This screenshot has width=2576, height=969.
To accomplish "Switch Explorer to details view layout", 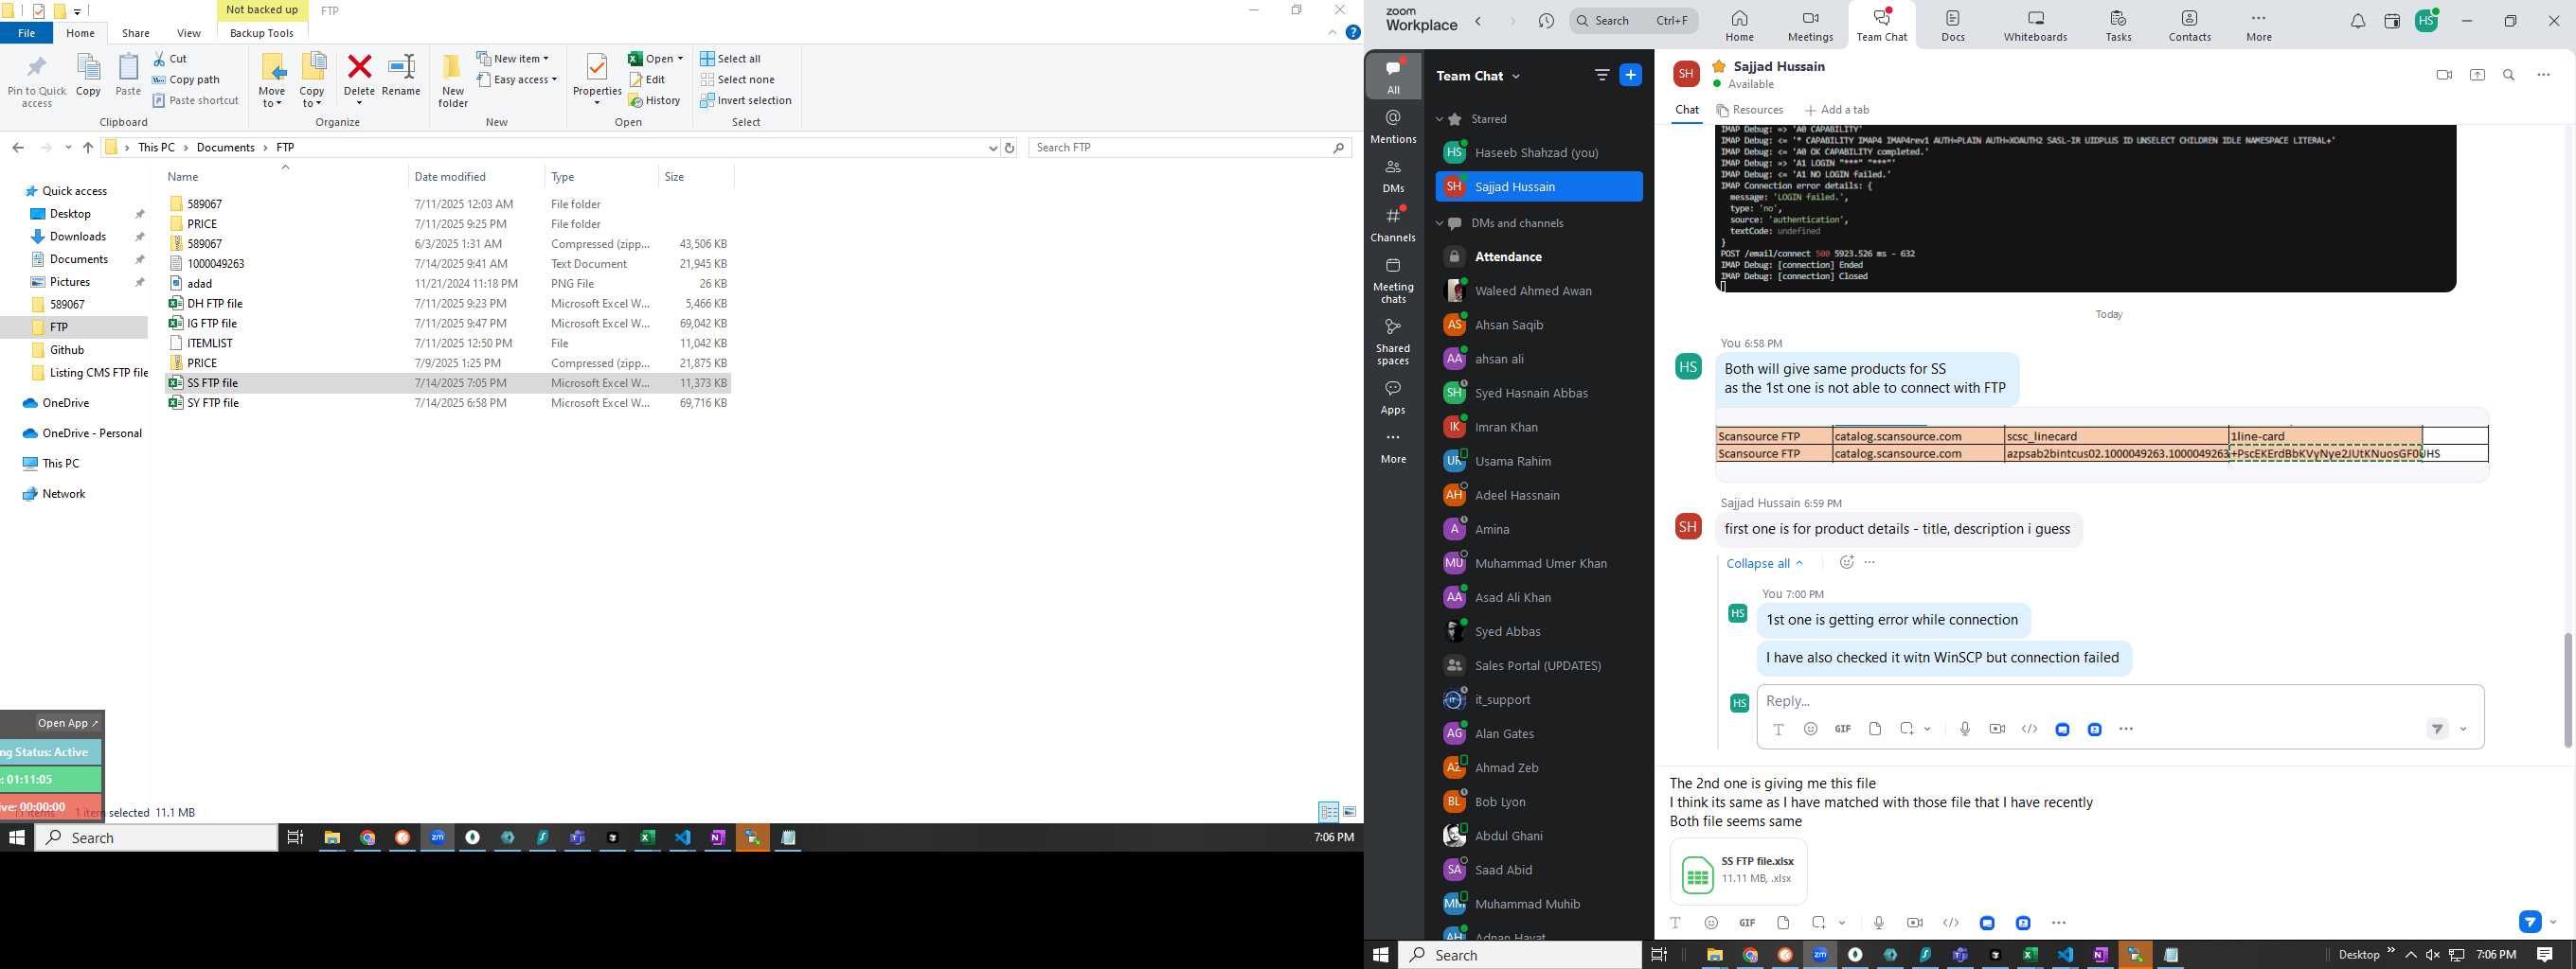I will (x=1328, y=812).
